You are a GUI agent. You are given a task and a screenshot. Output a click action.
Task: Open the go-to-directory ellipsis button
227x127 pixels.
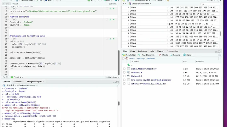(220, 58)
